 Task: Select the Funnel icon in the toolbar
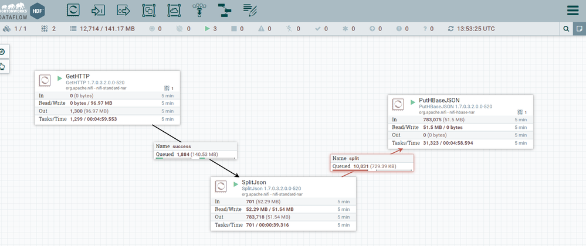(x=199, y=10)
